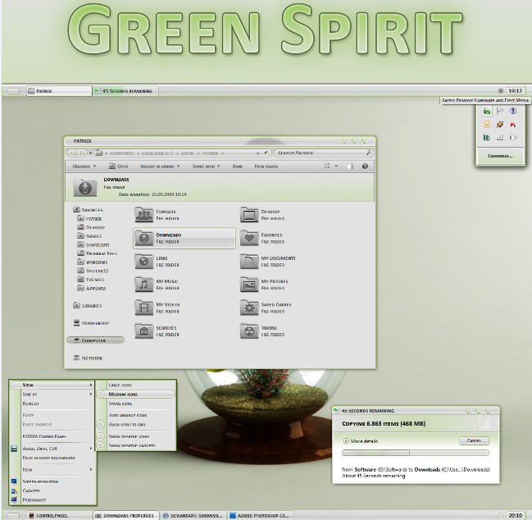The image size is (532, 520).
Task: Open the My Videos film folder icon
Action: tap(143, 308)
